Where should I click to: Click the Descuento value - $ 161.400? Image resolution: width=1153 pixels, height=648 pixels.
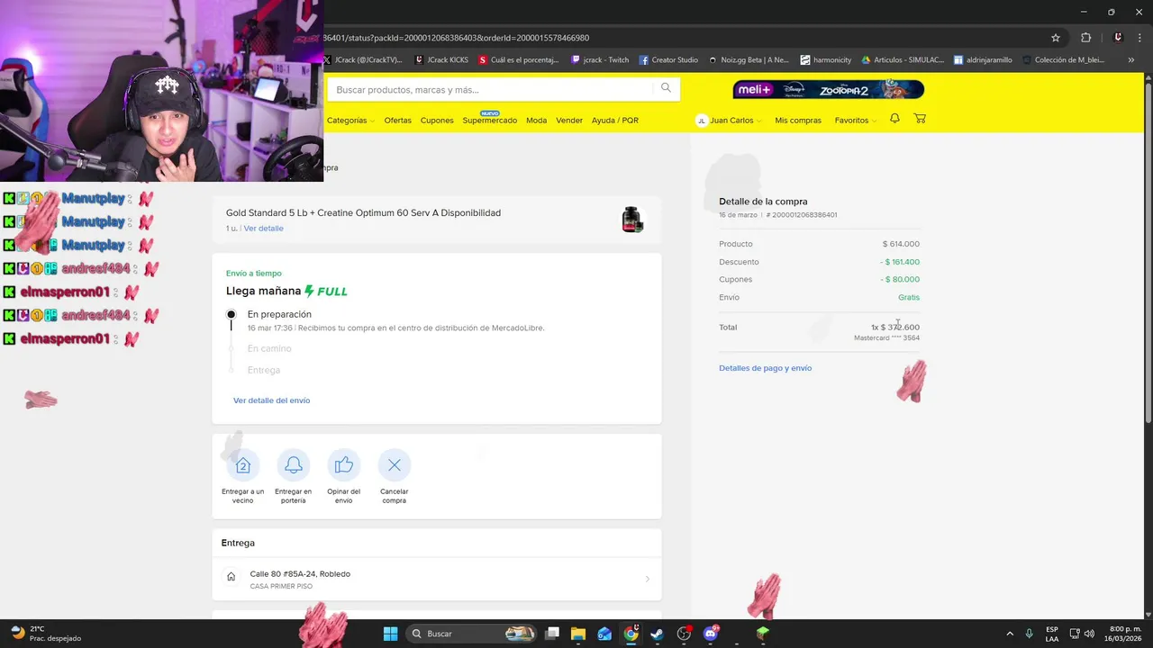point(900,262)
